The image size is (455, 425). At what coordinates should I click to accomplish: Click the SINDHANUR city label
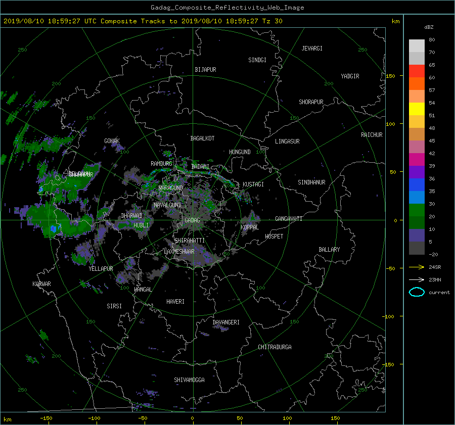coord(311,182)
